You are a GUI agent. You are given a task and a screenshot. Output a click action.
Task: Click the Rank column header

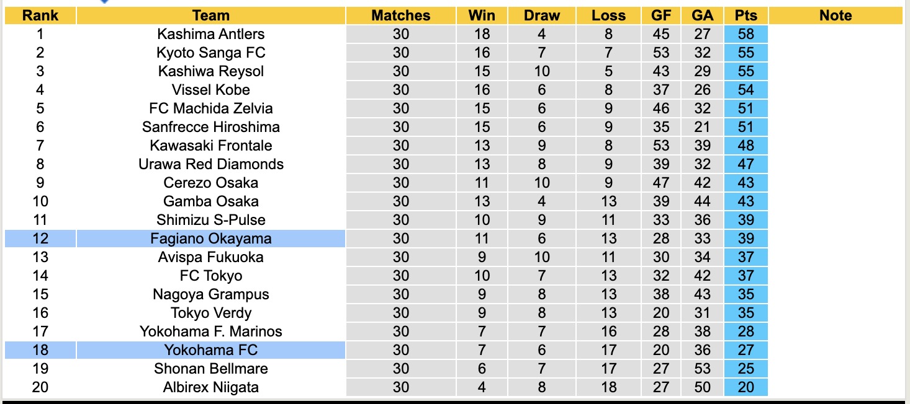40,15
